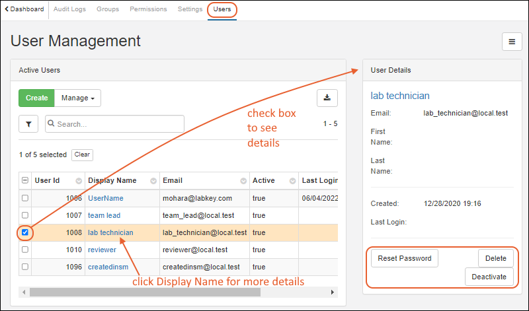Select the checkbox for reviewer row
Viewport: 529px width, 311px height.
point(25,250)
